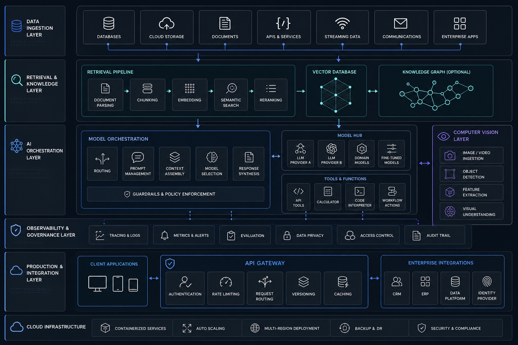
Task: Click the LLM Provider A icon
Action: coord(300,149)
